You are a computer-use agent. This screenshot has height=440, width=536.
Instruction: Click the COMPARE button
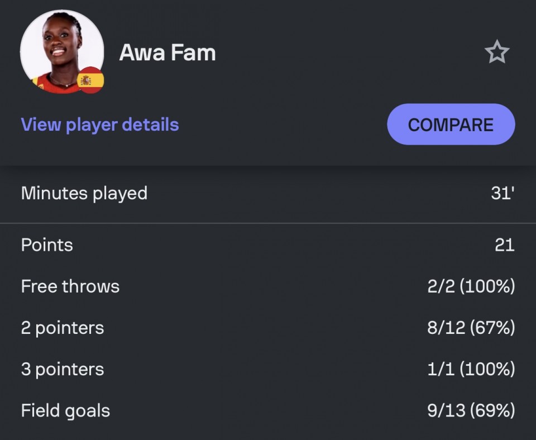tap(451, 124)
